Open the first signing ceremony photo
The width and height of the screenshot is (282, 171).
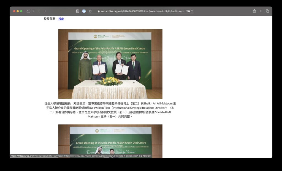tap(110, 64)
